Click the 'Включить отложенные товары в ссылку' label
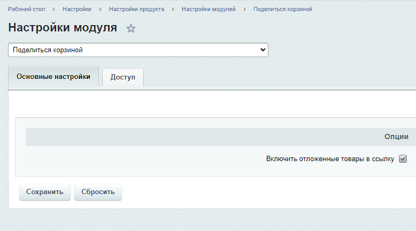The height and width of the screenshot is (231, 416). click(330, 158)
